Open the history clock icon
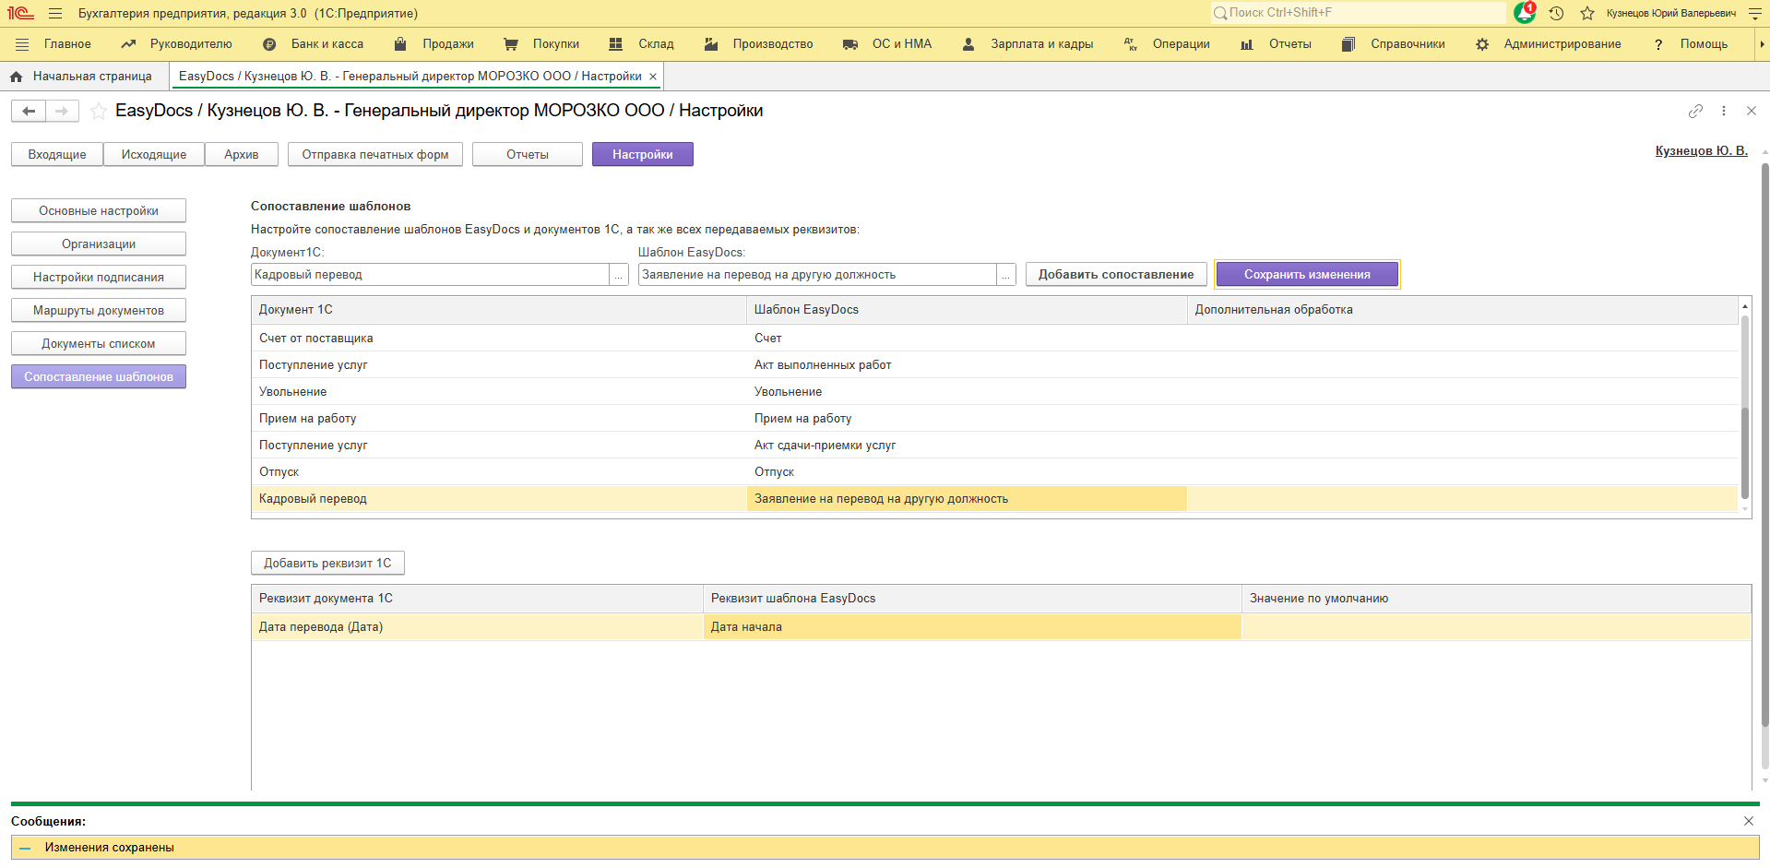1770x868 pixels. 1556,13
